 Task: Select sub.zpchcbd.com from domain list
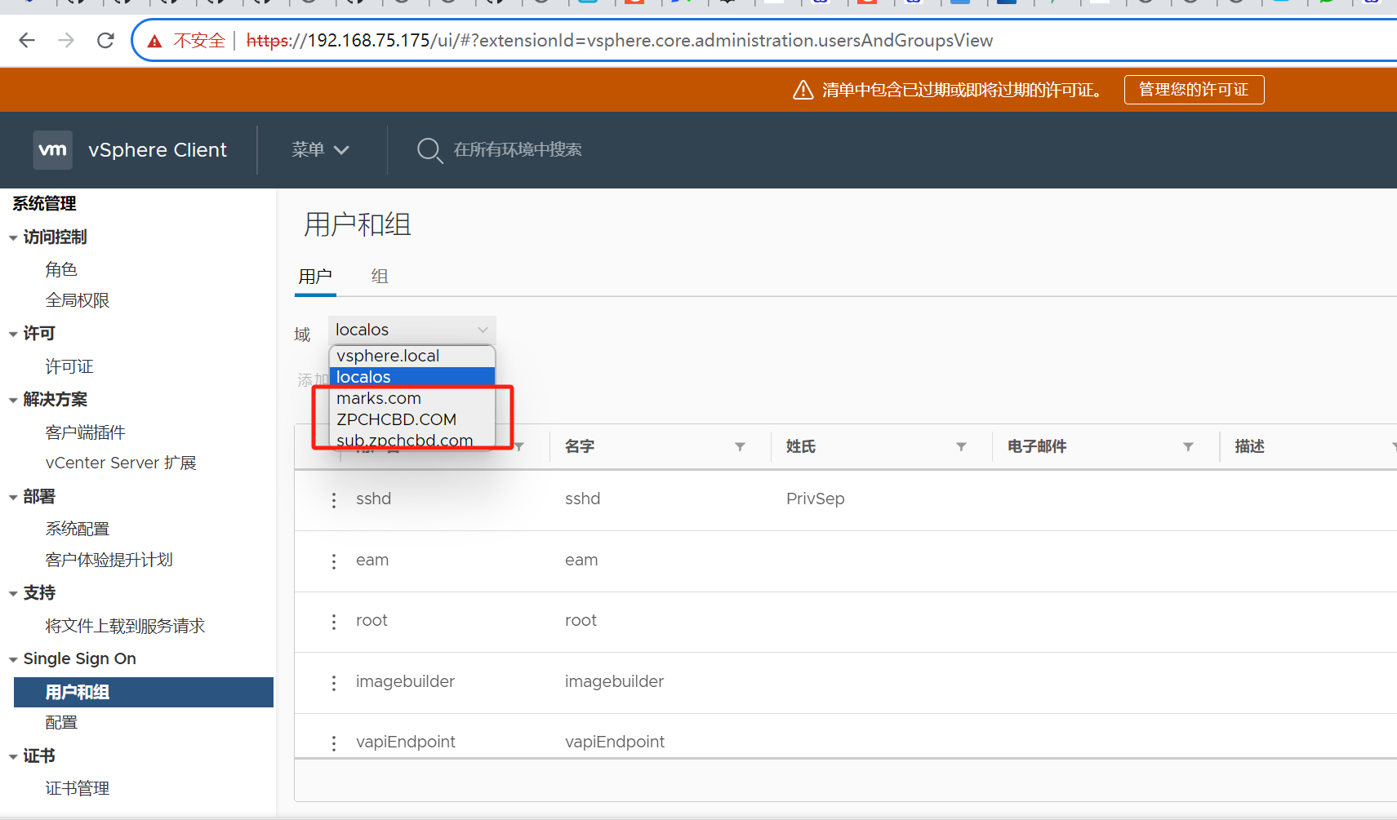[x=412, y=440]
